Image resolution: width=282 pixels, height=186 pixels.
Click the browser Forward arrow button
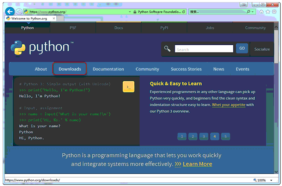coord(19,12)
